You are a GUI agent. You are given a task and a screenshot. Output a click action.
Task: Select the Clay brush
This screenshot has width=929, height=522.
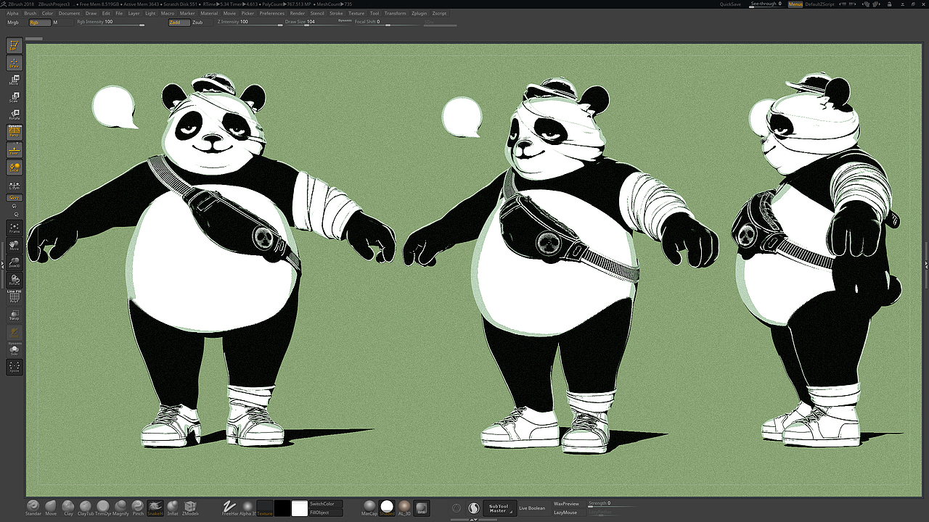pyautogui.click(x=68, y=508)
